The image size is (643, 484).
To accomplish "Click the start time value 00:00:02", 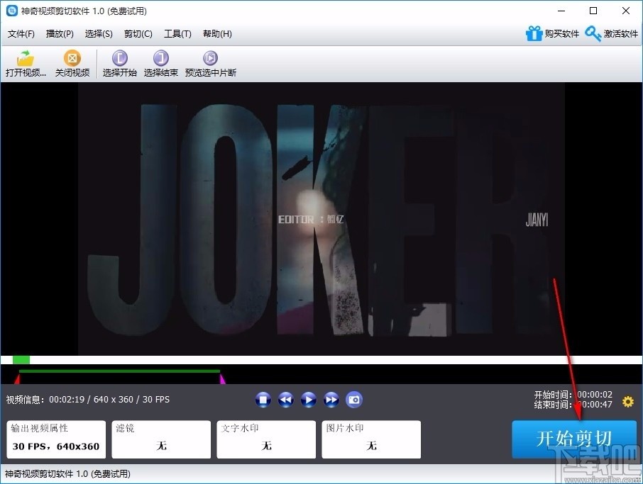I will click(x=595, y=394).
